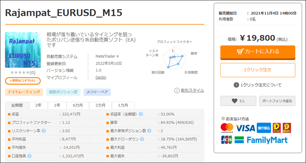
Task: Click the radar performance chart
Action: pyautogui.click(x=174, y=58)
